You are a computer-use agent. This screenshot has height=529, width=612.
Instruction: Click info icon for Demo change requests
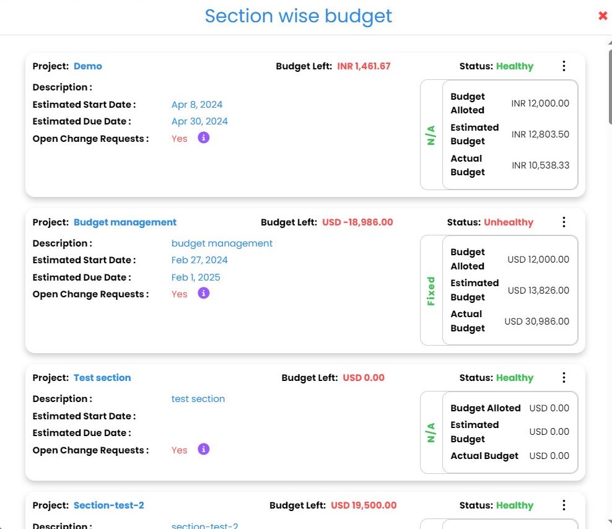pyautogui.click(x=204, y=138)
